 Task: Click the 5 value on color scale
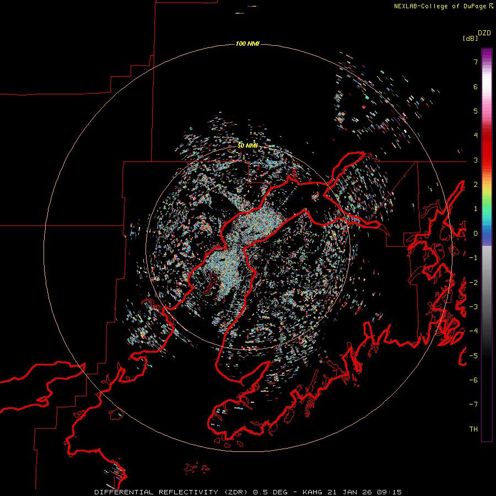pos(476,111)
